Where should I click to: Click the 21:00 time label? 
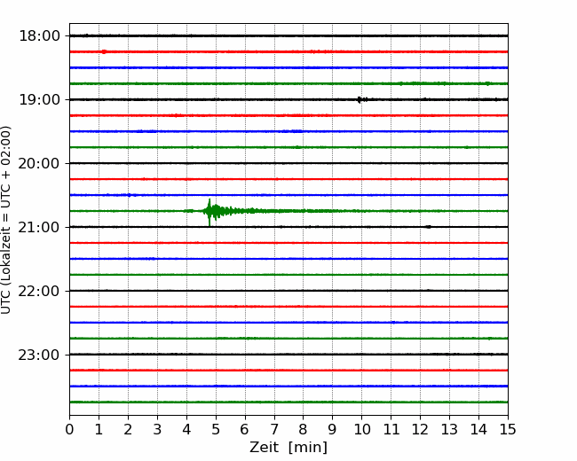39,227
